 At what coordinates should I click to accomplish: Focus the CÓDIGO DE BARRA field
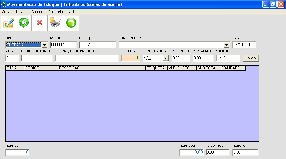coord(37,58)
